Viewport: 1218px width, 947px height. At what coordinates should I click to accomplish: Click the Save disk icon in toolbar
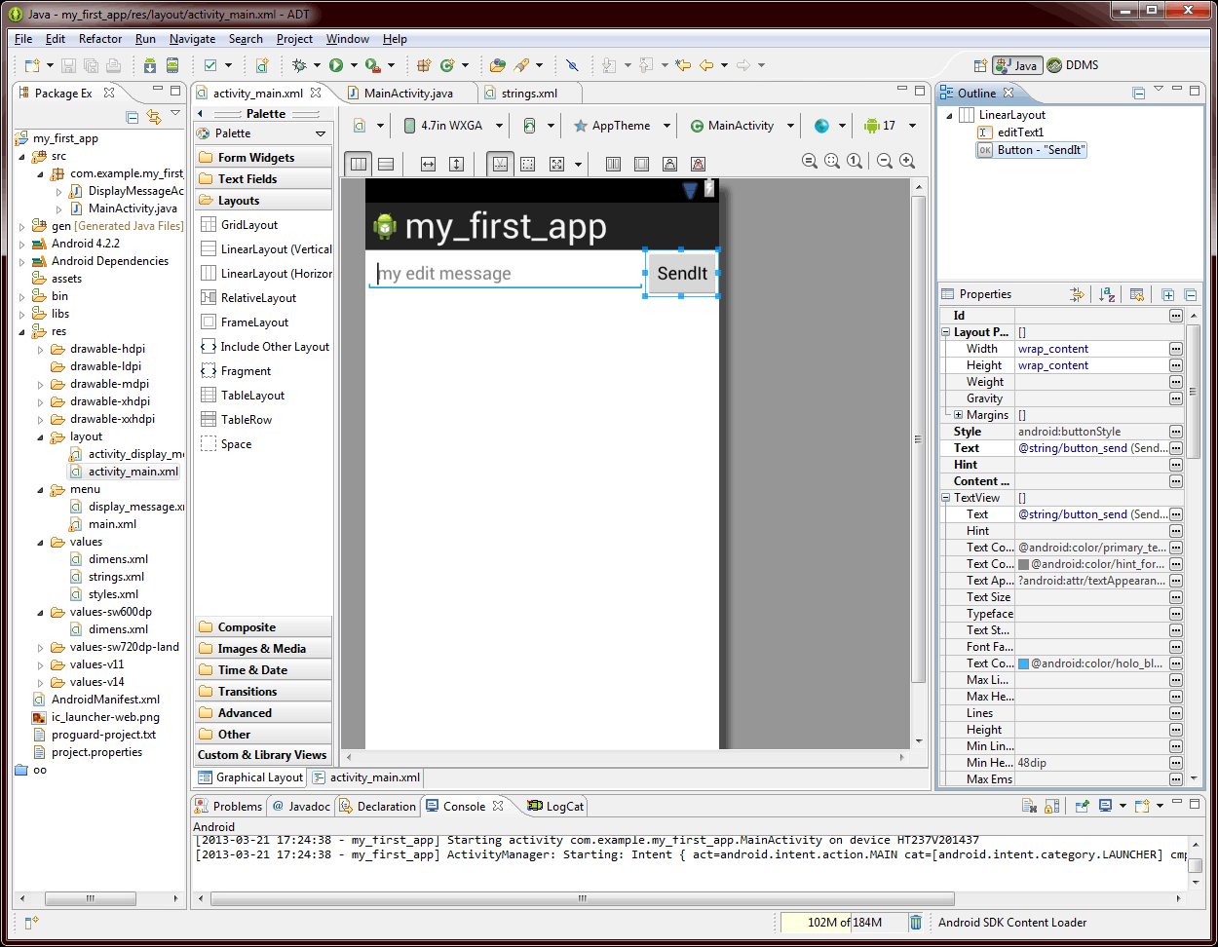(68, 65)
